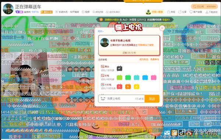This screenshot has height=140, width=221.
Task: Click the orange 发送 send button
Action: (152, 99)
